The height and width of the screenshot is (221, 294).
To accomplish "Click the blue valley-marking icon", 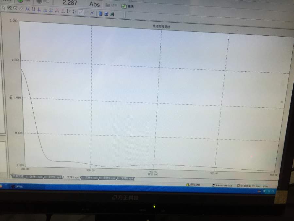I will (x=33, y=9).
